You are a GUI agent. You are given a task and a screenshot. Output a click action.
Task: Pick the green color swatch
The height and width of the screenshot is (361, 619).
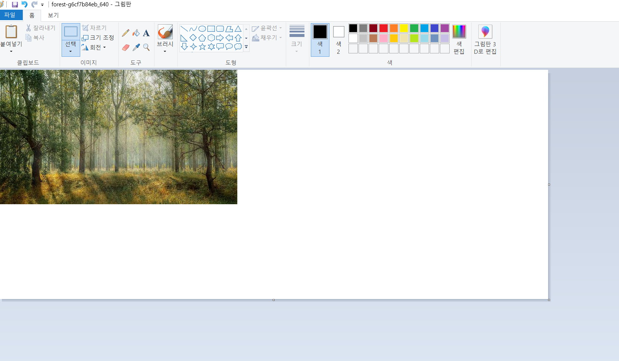pyautogui.click(x=414, y=28)
